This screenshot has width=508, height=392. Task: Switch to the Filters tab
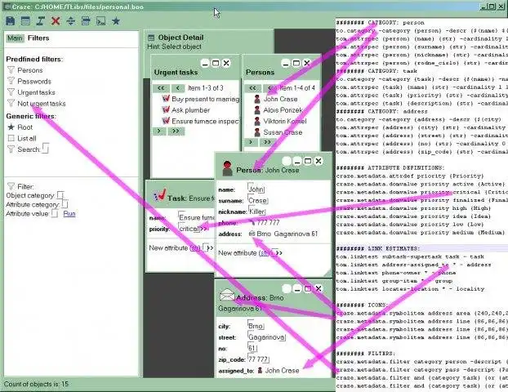point(38,38)
